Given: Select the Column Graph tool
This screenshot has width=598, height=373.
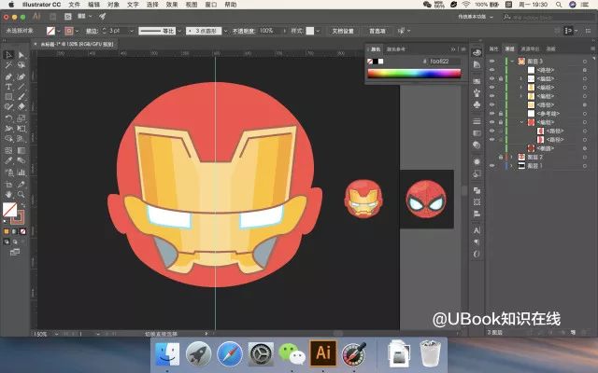Looking at the screenshot, I should [x=21, y=173].
